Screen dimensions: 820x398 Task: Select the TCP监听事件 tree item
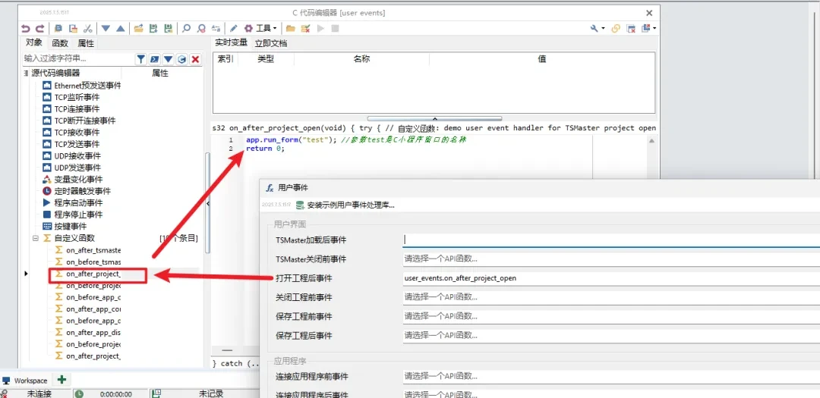click(x=77, y=97)
